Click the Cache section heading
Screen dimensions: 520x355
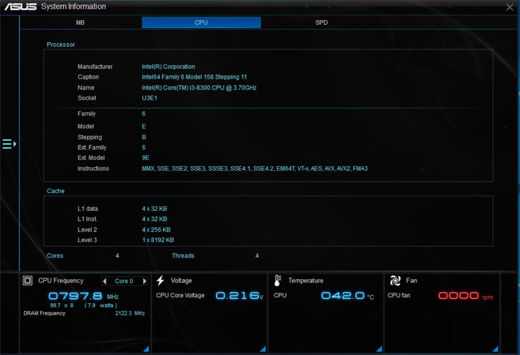pos(55,191)
